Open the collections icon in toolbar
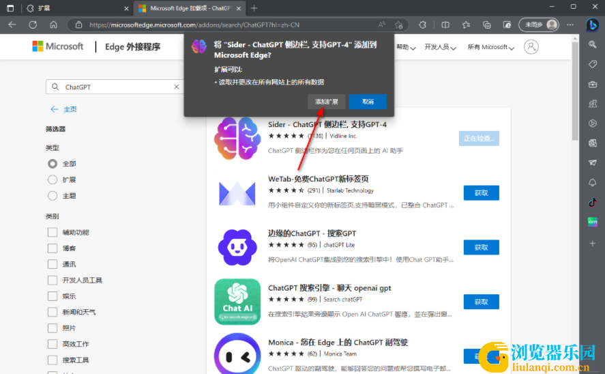Image resolution: width=605 pixels, height=374 pixels. coord(486,25)
